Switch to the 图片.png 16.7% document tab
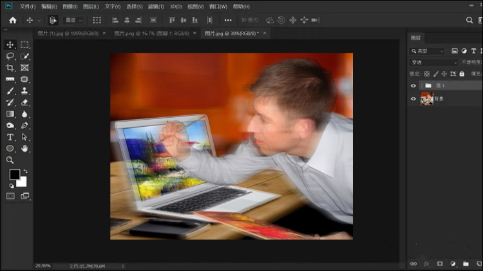 (151, 33)
